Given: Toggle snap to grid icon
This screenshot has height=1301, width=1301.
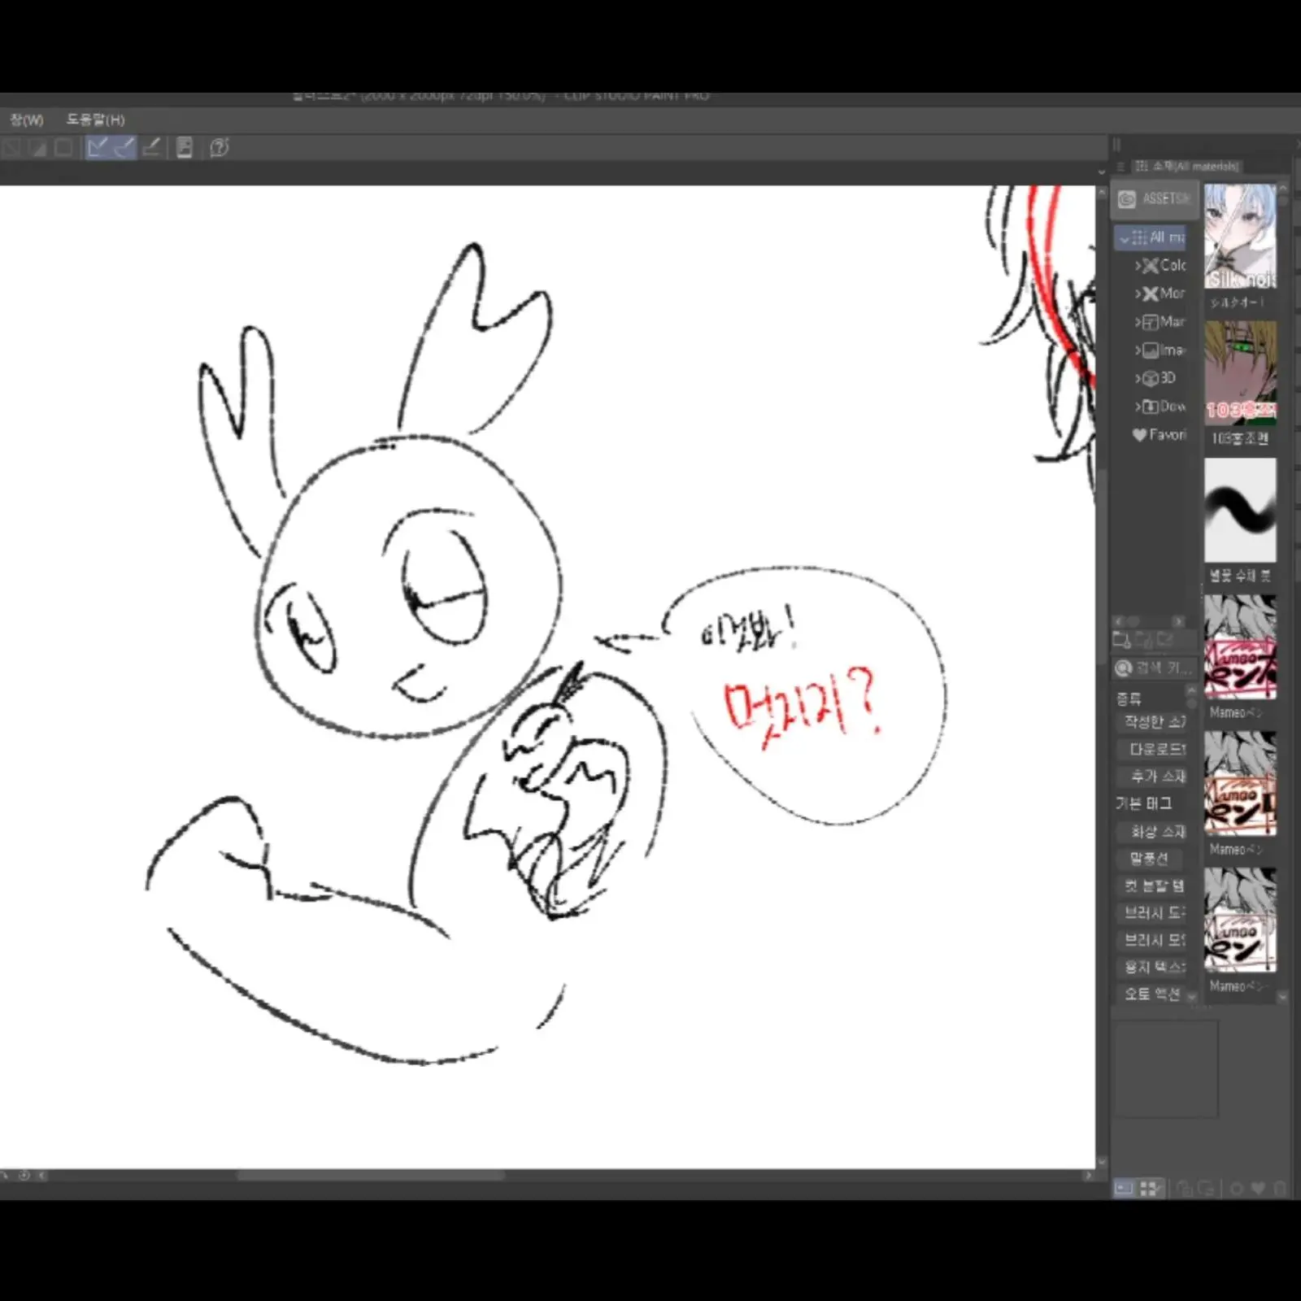Looking at the screenshot, I should [x=151, y=147].
